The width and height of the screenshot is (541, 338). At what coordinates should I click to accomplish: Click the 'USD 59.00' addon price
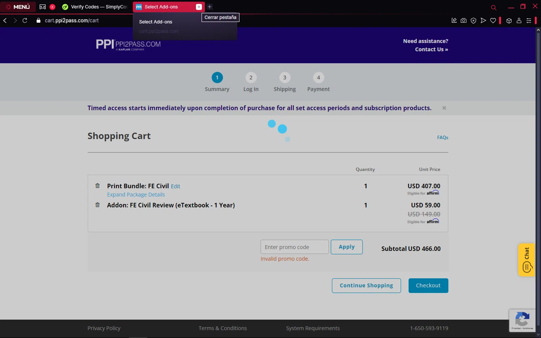pos(426,205)
